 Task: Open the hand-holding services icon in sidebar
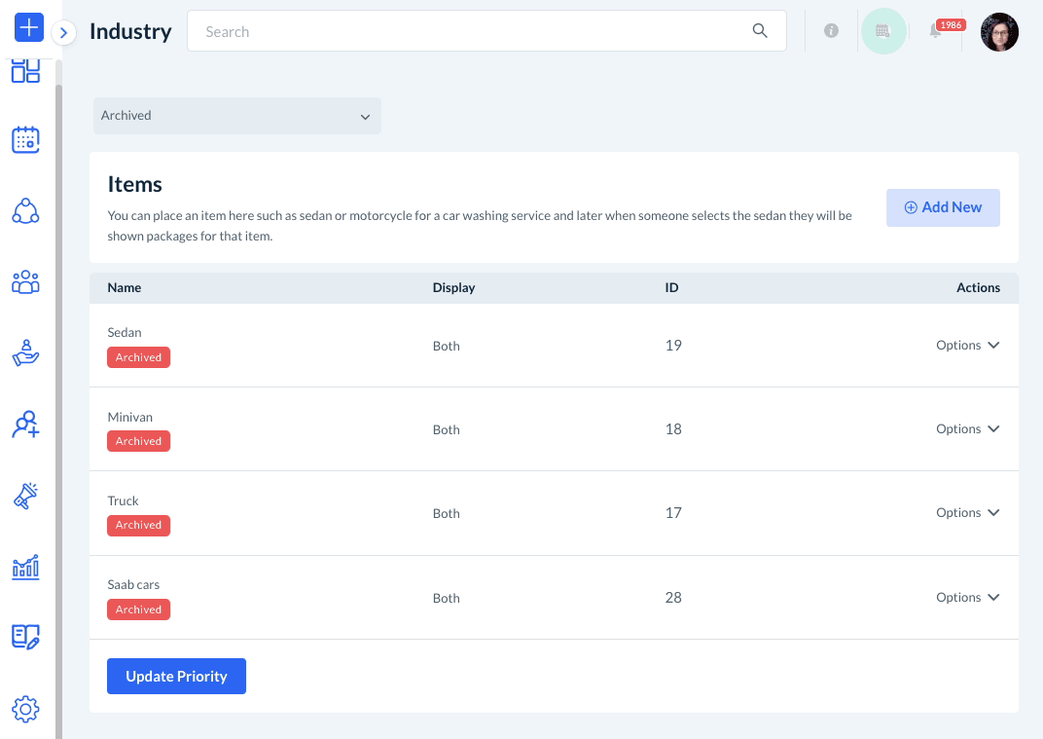pos(25,352)
